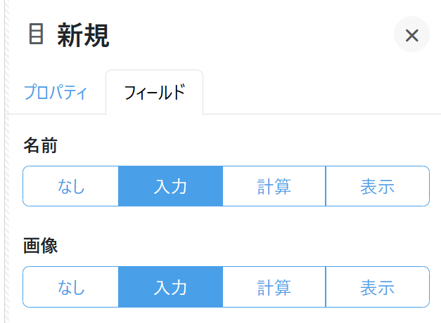Set 名前 field to なし

pos(71,186)
